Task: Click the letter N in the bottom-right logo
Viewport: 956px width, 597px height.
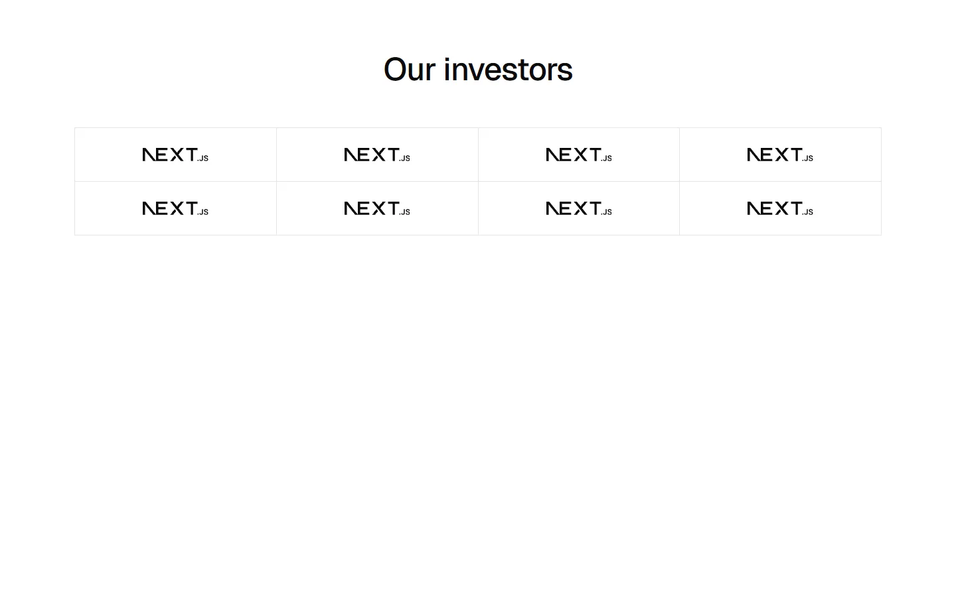Action: [x=754, y=208]
